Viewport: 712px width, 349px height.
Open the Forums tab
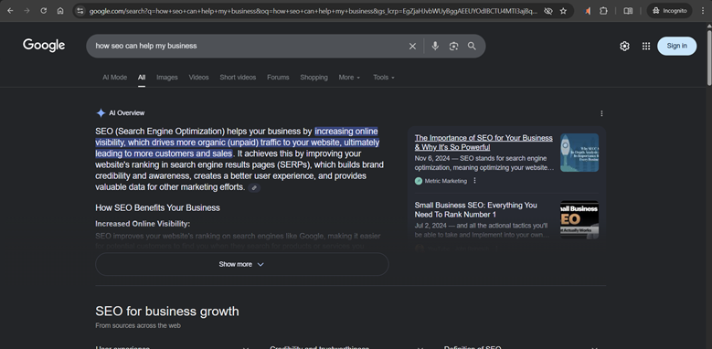click(278, 77)
